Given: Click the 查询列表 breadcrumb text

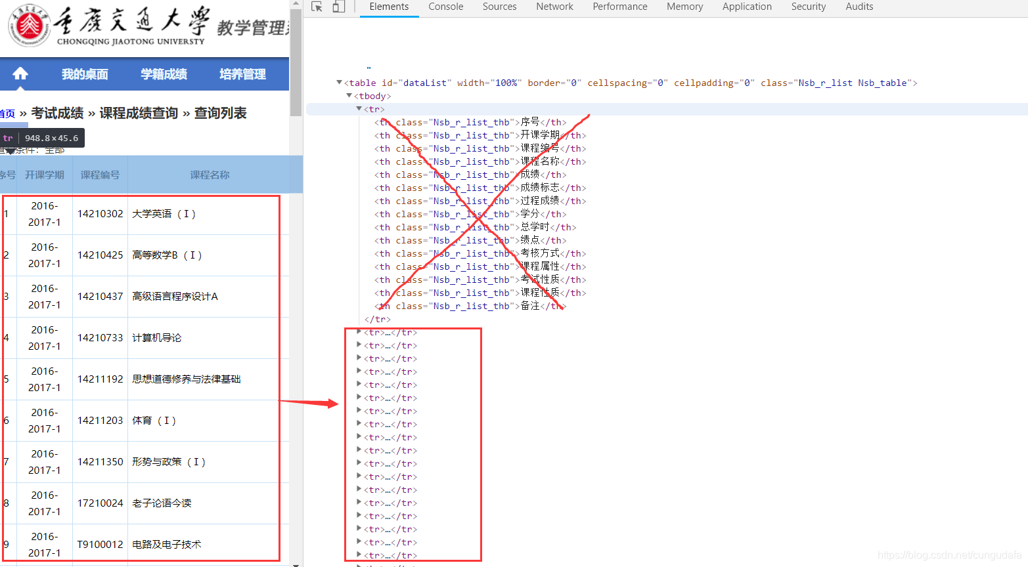Looking at the screenshot, I should point(220,113).
